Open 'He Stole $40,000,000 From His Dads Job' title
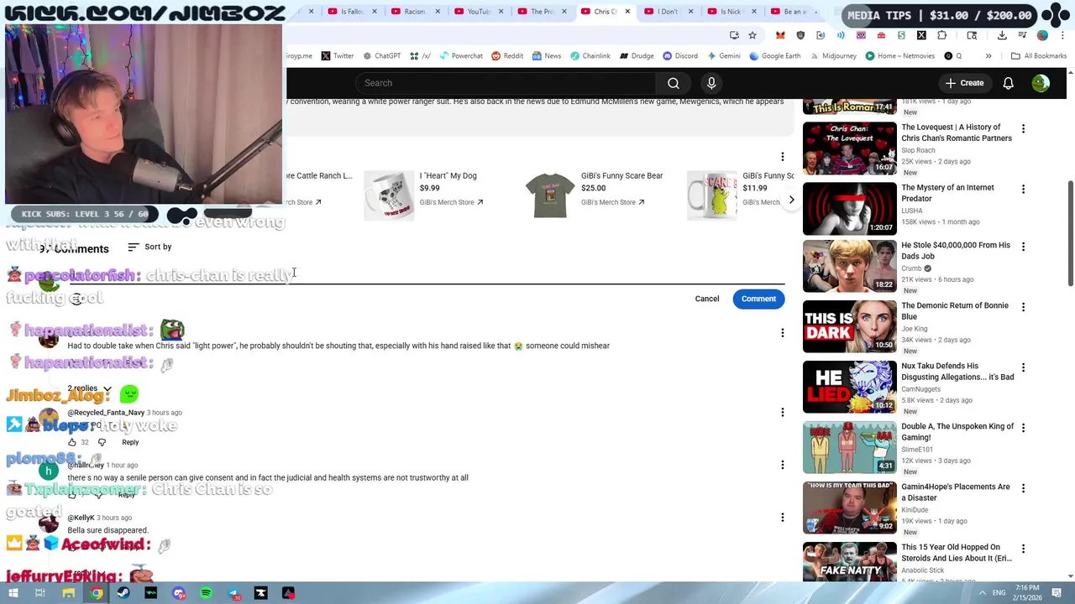 (x=956, y=251)
